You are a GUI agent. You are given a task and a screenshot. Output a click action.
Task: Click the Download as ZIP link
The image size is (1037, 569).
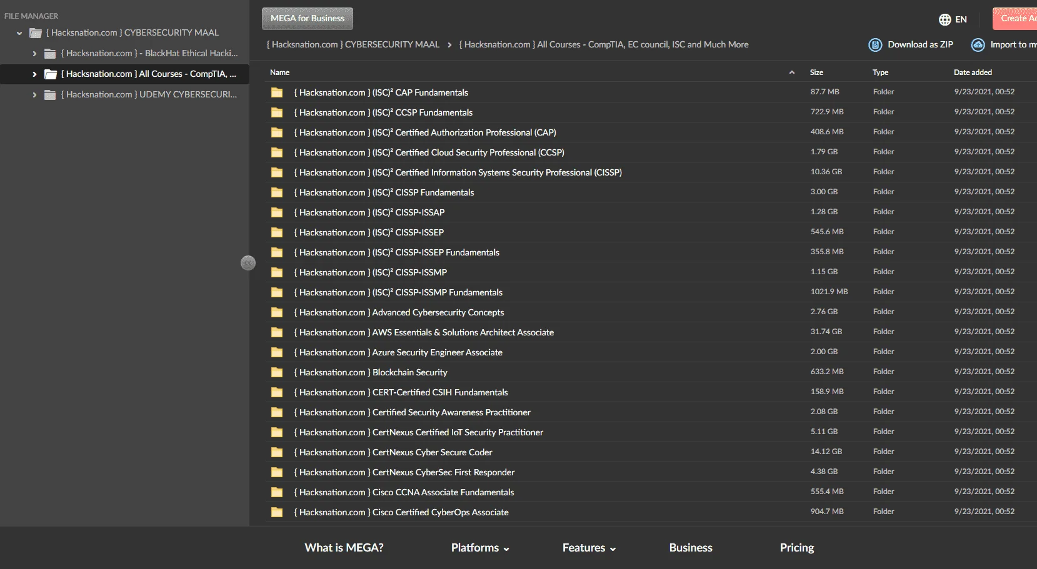pos(920,45)
